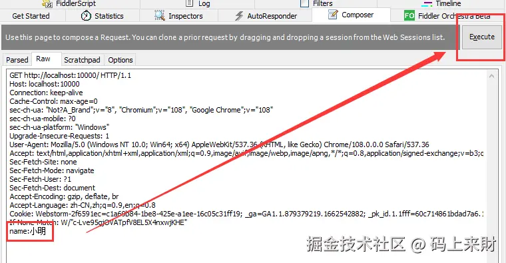Click the Filters checkbox icon
This screenshot has height=263, width=506.
304,3
